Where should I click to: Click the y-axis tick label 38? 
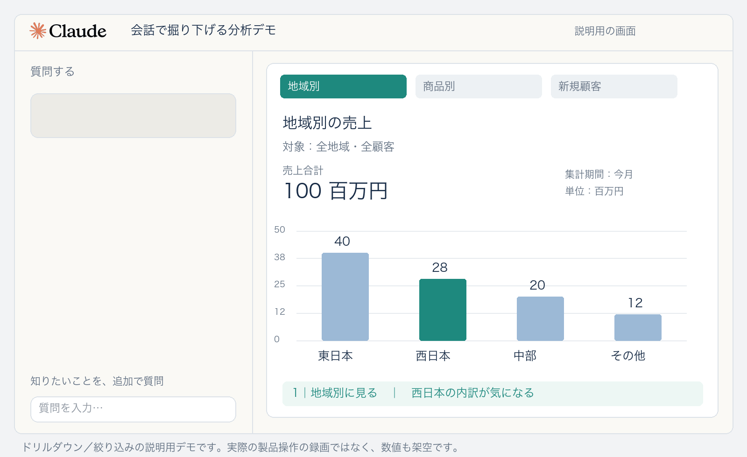click(280, 257)
